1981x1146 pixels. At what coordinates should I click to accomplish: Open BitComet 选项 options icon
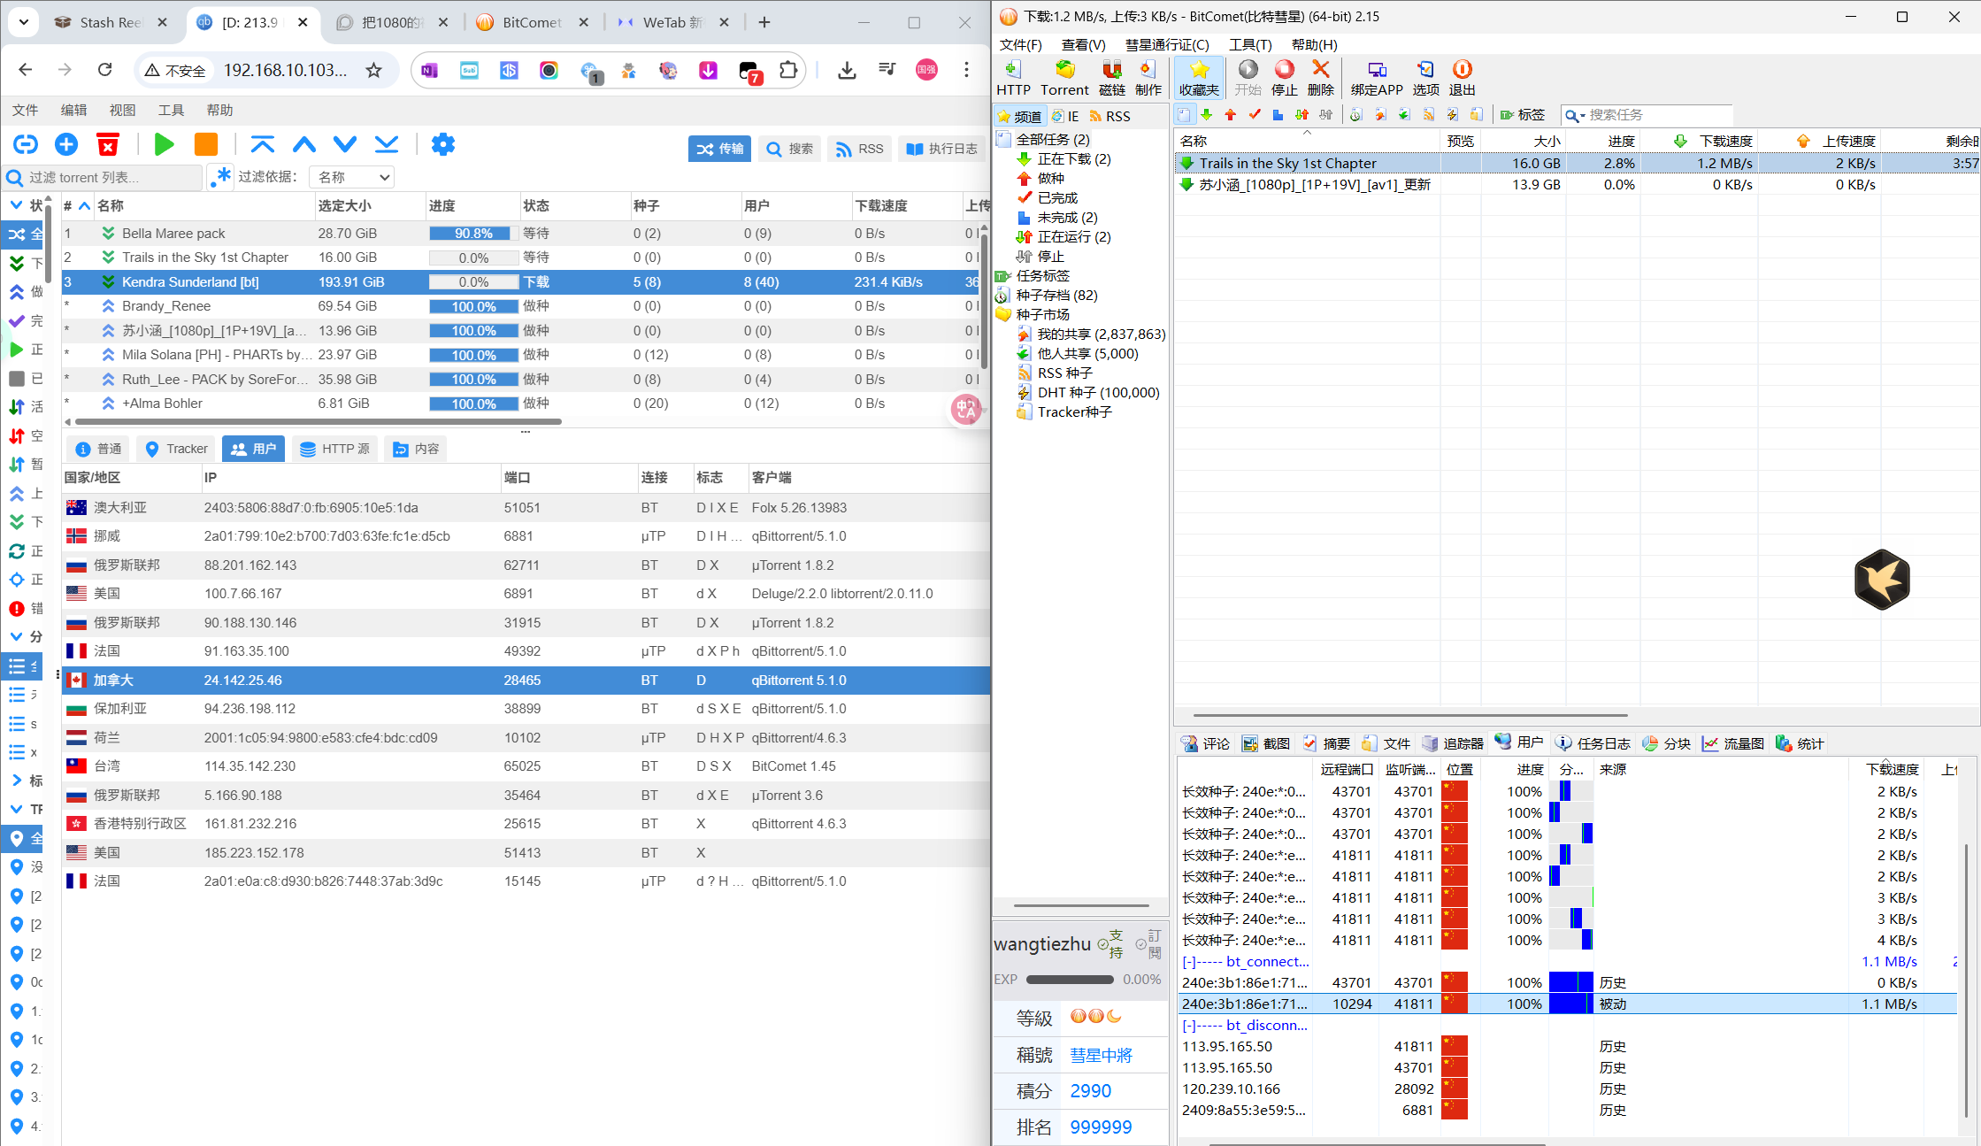1424,77
